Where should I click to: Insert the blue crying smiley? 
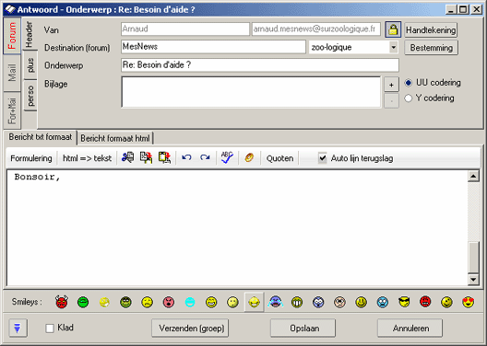(276, 302)
